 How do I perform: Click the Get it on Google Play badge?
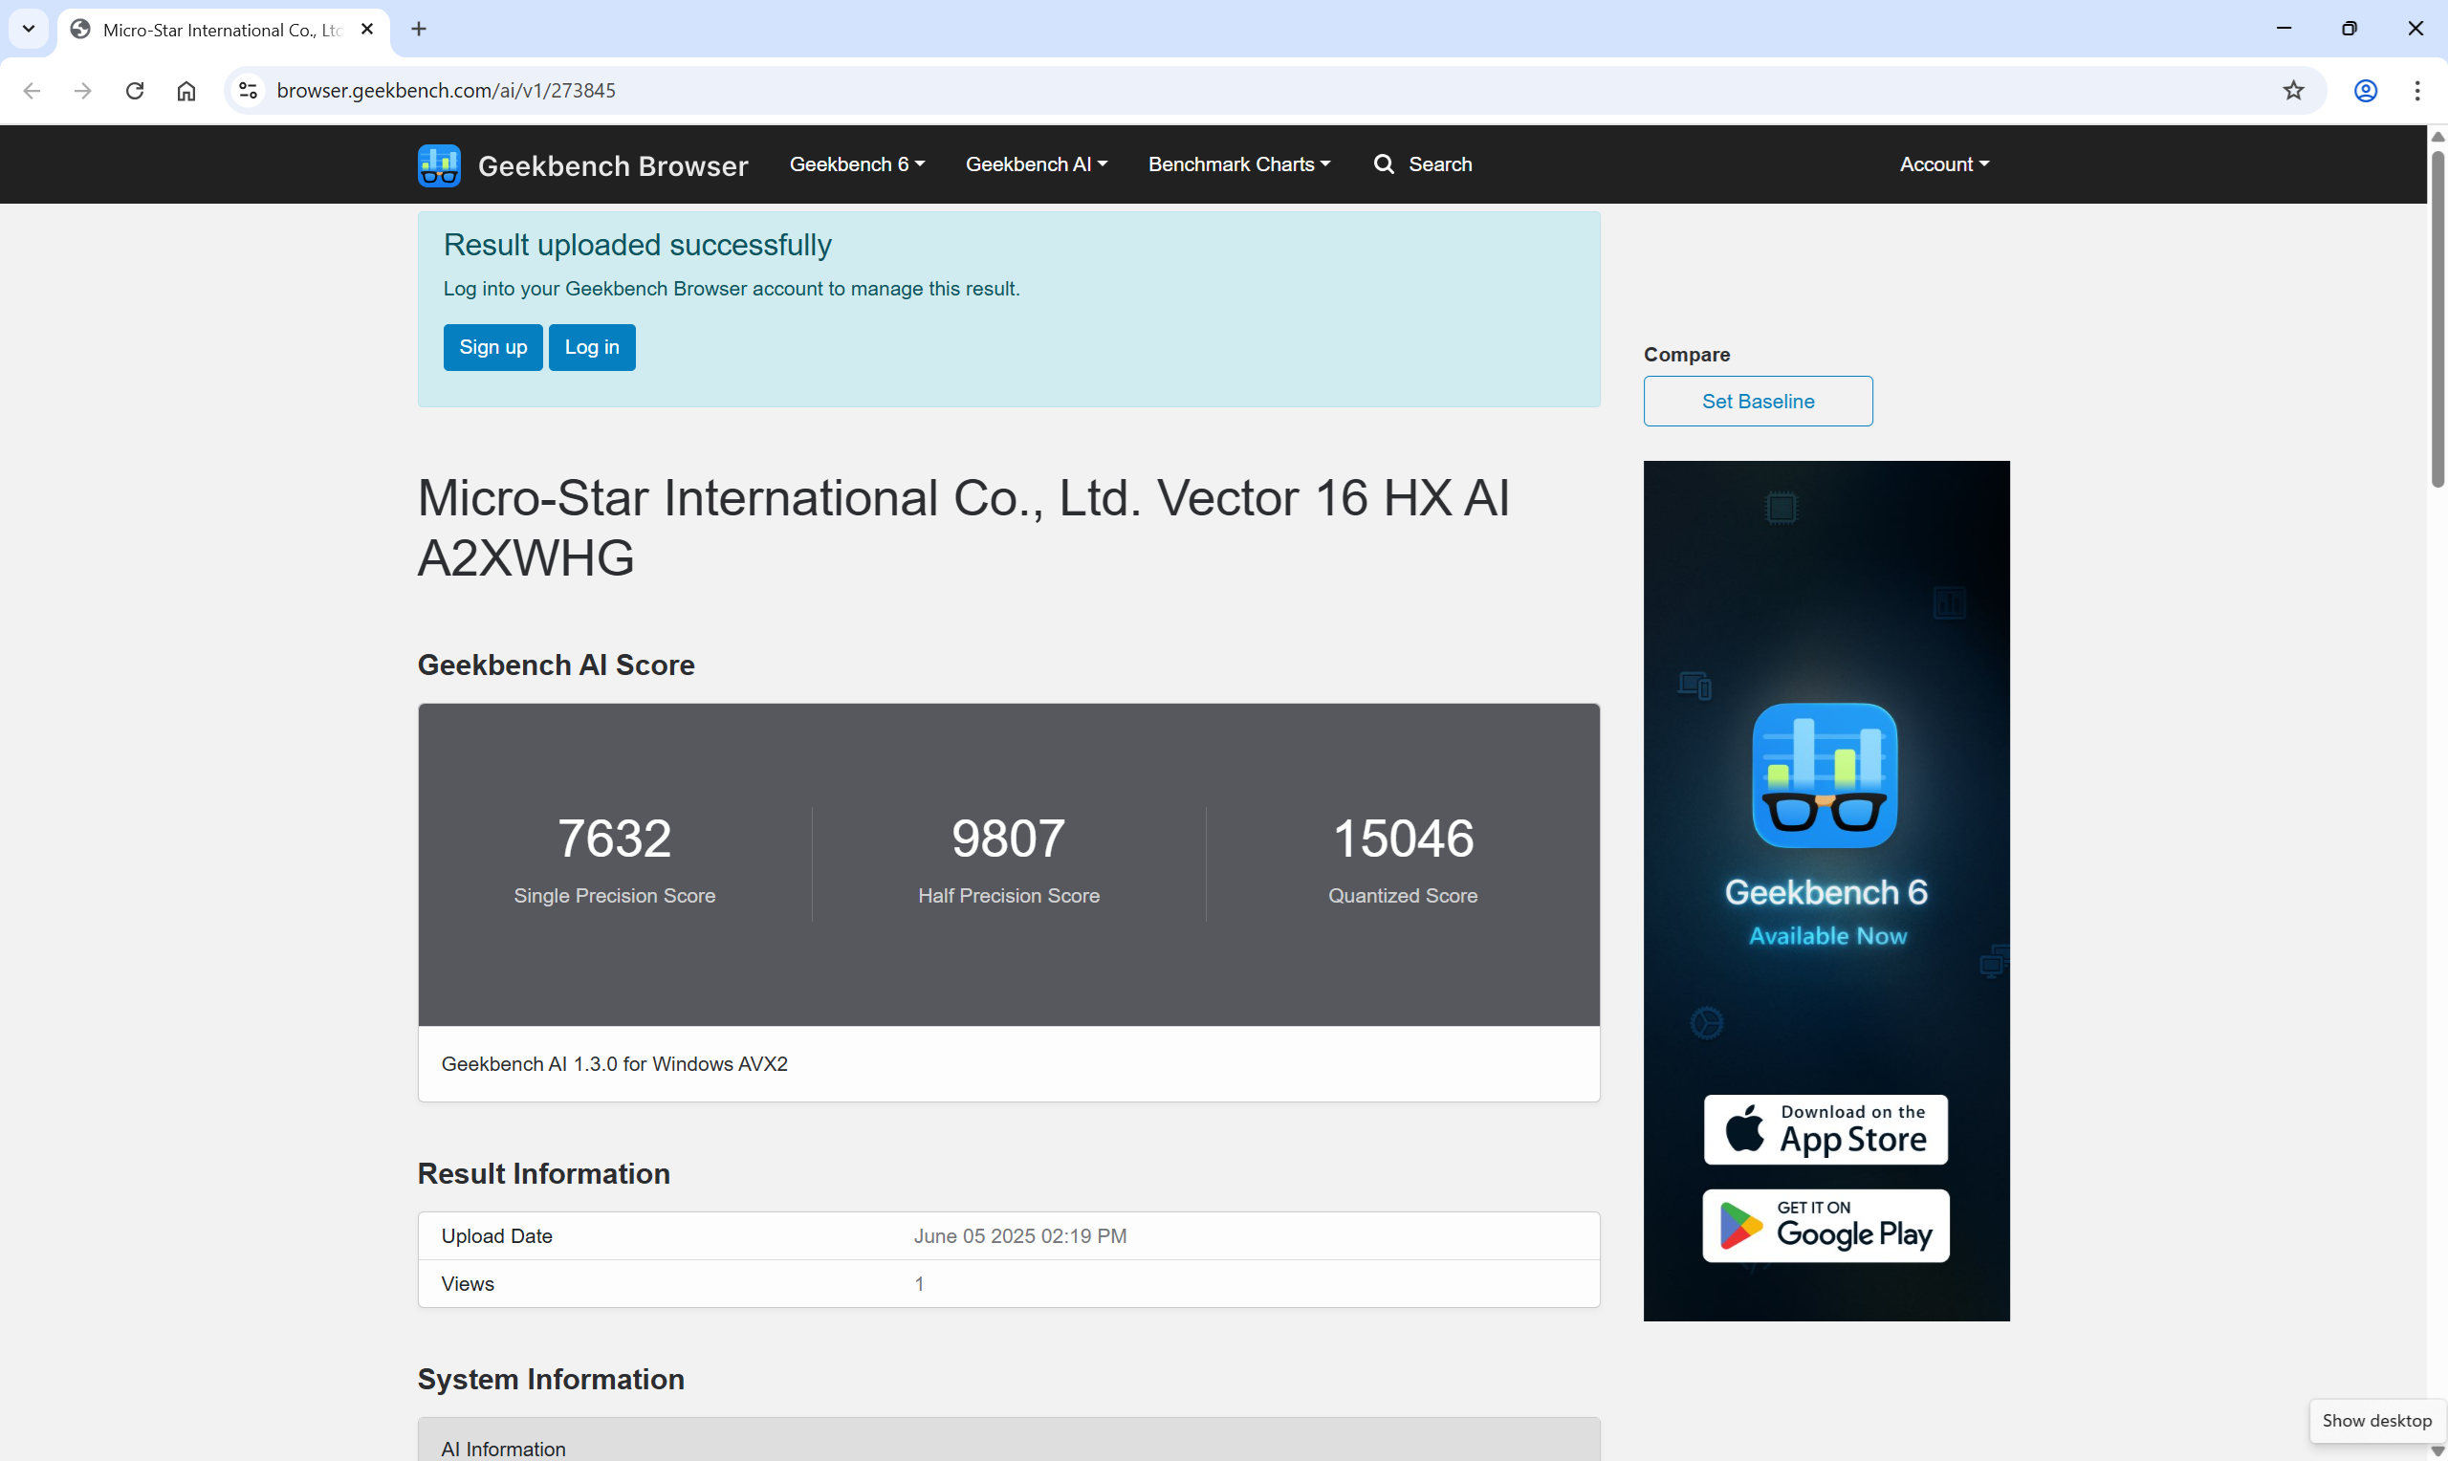(1825, 1226)
